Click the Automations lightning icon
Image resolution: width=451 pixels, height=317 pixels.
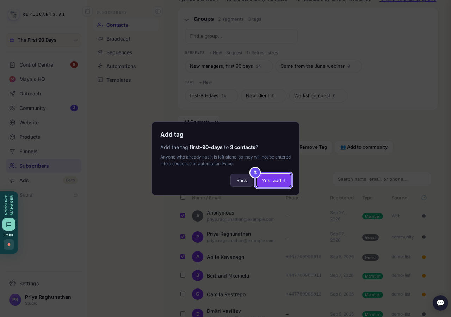pyautogui.click(x=100, y=66)
